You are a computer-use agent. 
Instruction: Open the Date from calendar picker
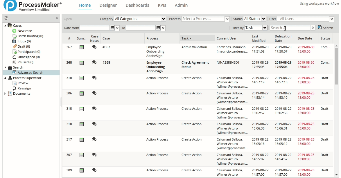pyautogui.click(x=112, y=28)
